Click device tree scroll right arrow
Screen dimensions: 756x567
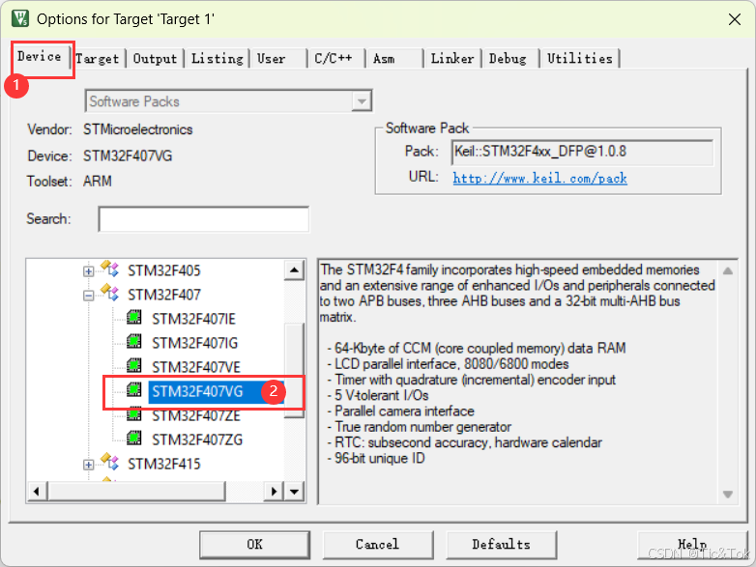click(275, 492)
